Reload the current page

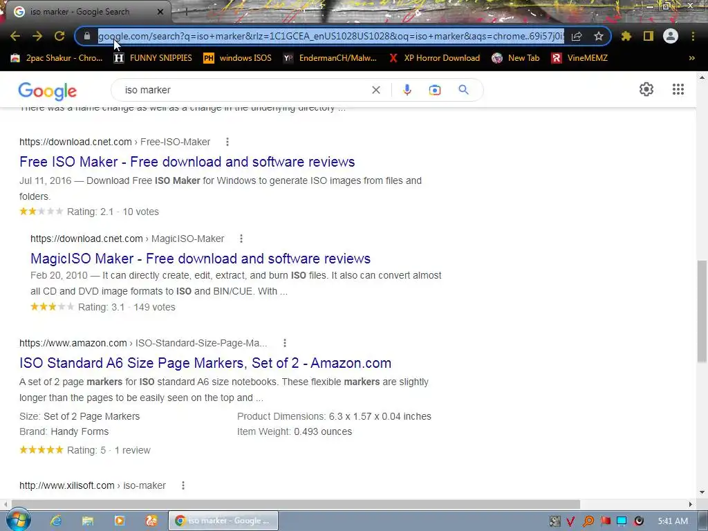[x=59, y=36]
